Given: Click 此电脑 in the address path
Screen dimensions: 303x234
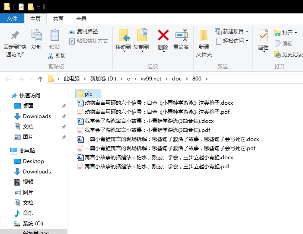Looking at the screenshot, I should [x=71, y=79].
